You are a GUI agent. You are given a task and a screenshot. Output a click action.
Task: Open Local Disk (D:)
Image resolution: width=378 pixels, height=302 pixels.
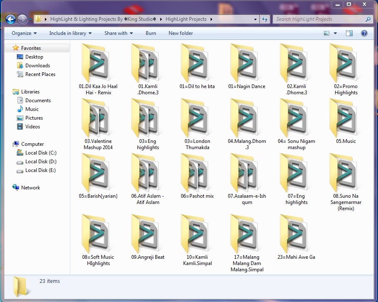click(x=41, y=162)
